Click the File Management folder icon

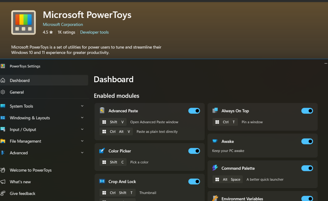(x=3, y=141)
